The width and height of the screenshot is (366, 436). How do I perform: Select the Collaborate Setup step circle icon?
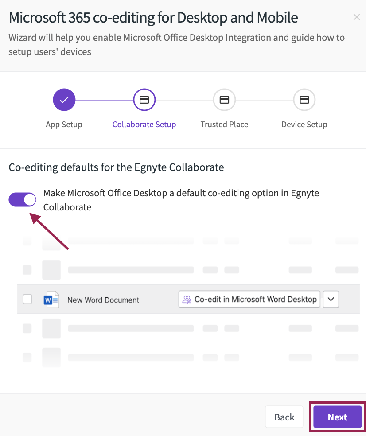point(144,100)
